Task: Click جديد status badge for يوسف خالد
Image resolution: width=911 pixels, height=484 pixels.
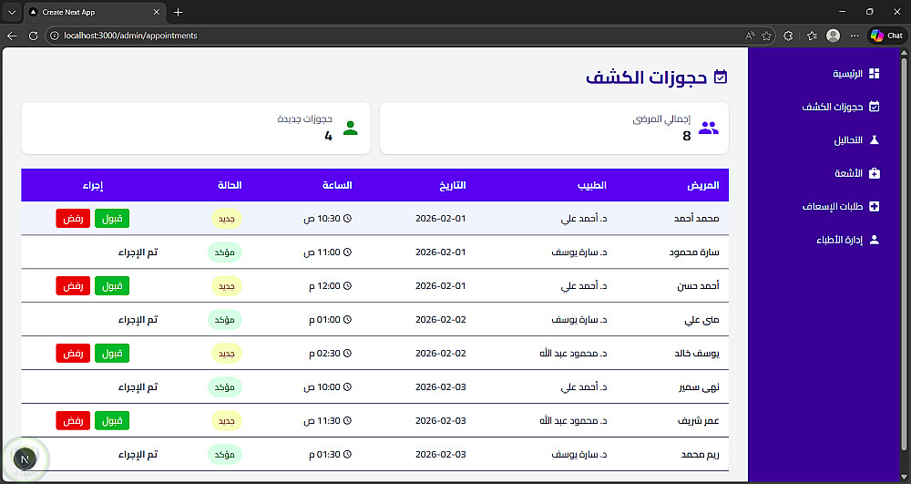Action: [x=226, y=354]
